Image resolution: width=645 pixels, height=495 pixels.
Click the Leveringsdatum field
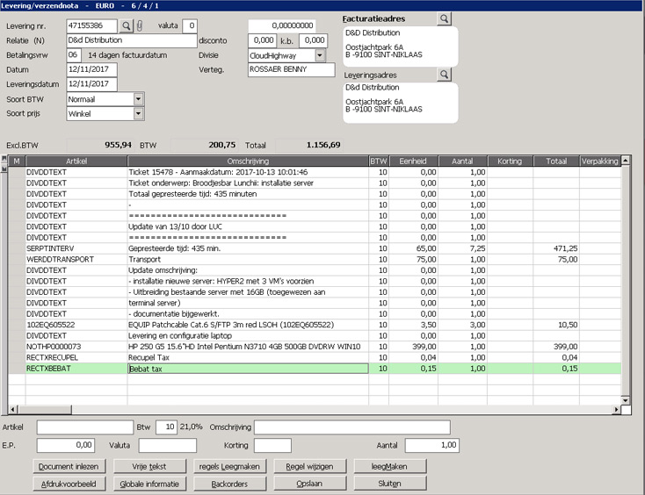[91, 84]
